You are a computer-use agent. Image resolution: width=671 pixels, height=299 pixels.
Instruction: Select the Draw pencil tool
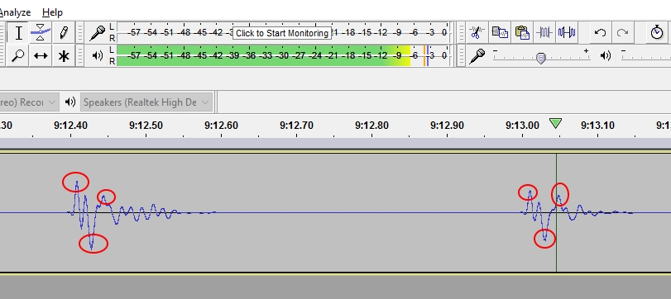pyautogui.click(x=64, y=32)
